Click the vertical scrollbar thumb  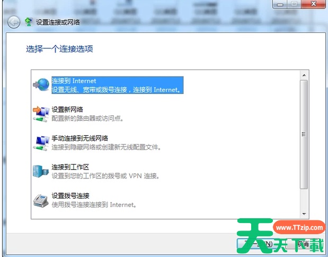[x=304, y=134]
